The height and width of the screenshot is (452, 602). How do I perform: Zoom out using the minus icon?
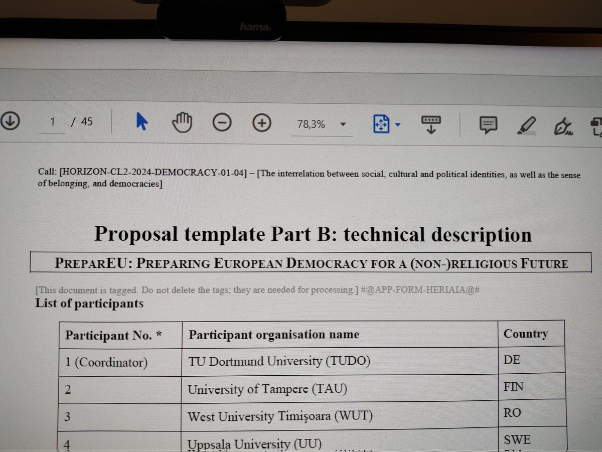[222, 122]
